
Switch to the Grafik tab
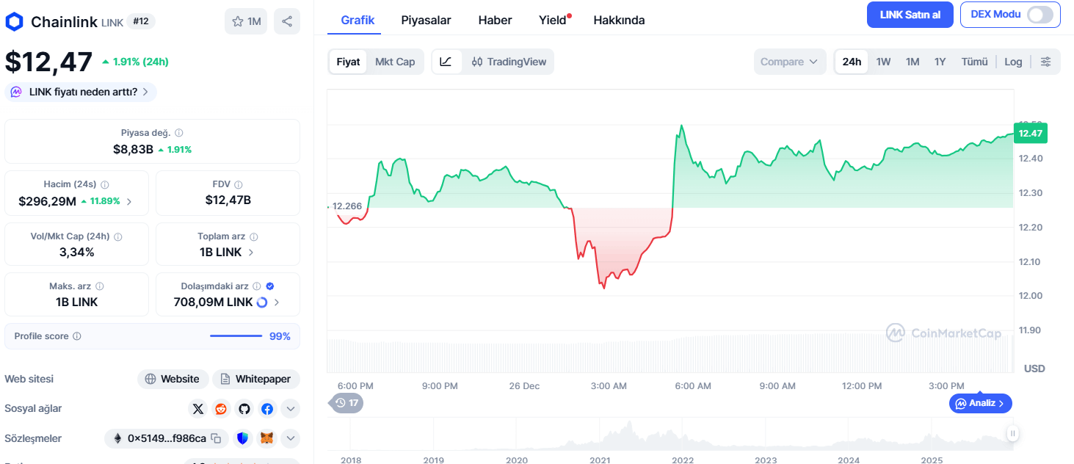[358, 20]
